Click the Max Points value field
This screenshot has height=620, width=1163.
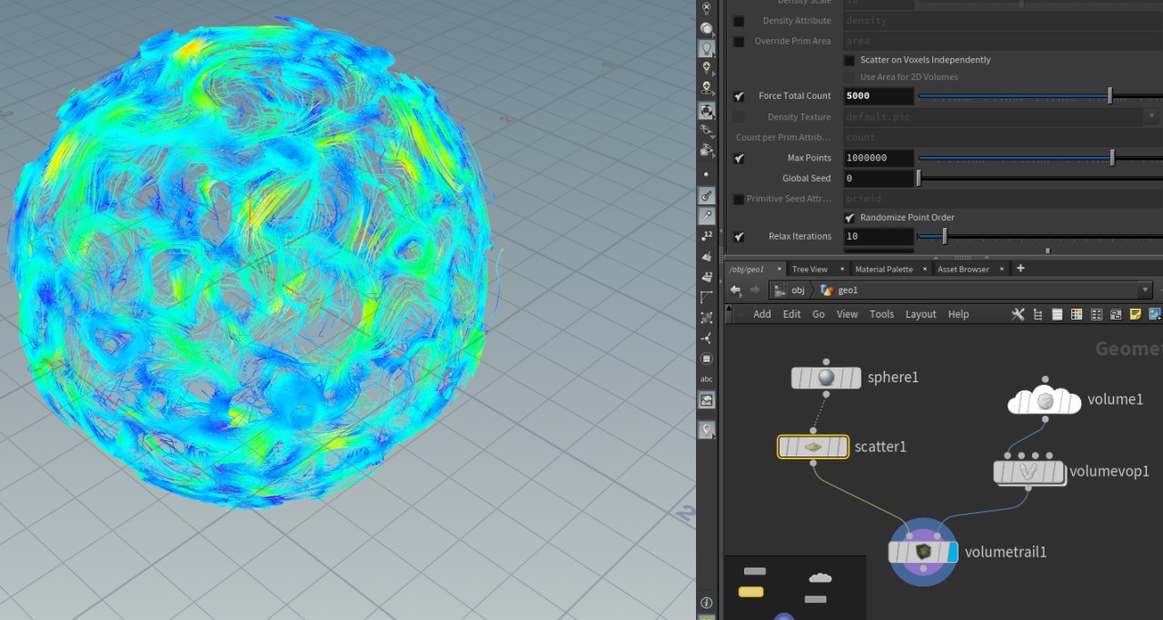878,158
